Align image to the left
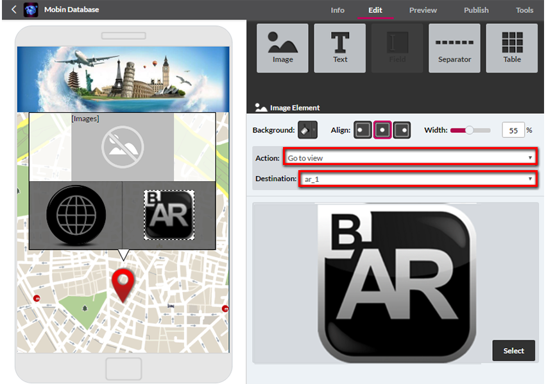546x384 pixels. coord(363,130)
